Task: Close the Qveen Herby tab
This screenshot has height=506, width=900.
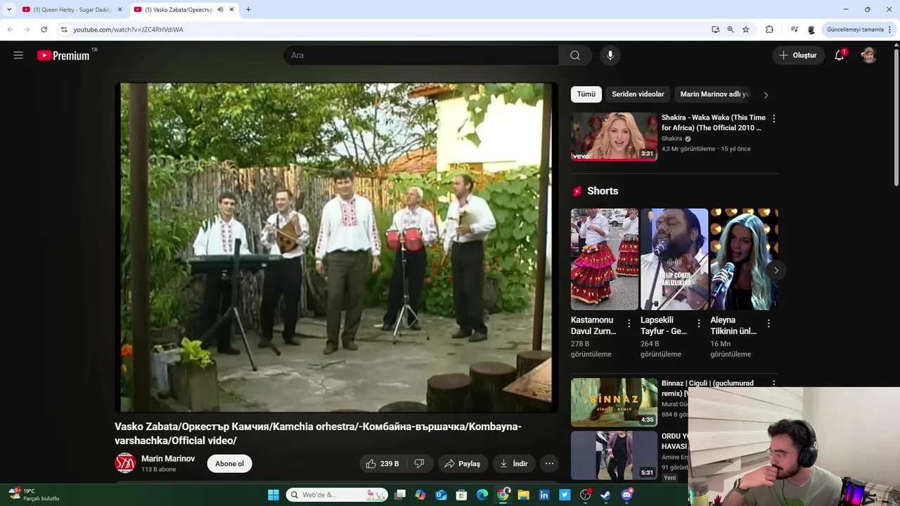Action: 120,9
